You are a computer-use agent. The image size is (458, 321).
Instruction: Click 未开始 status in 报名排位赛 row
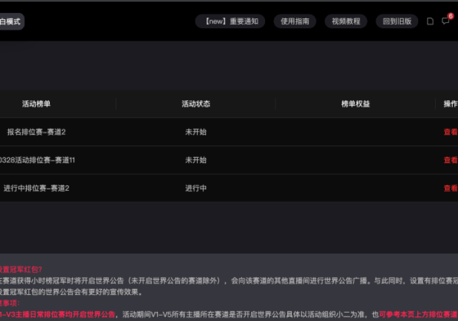196,132
